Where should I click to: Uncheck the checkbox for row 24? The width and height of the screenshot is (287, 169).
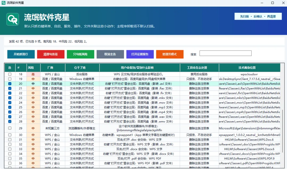(x=10, y=103)
